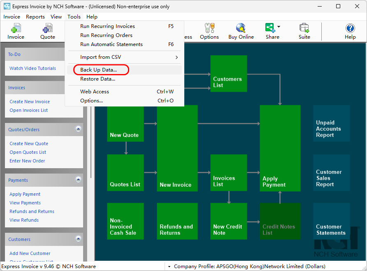
Task: Select Options in the Tools menu
Action: (124, 101)
